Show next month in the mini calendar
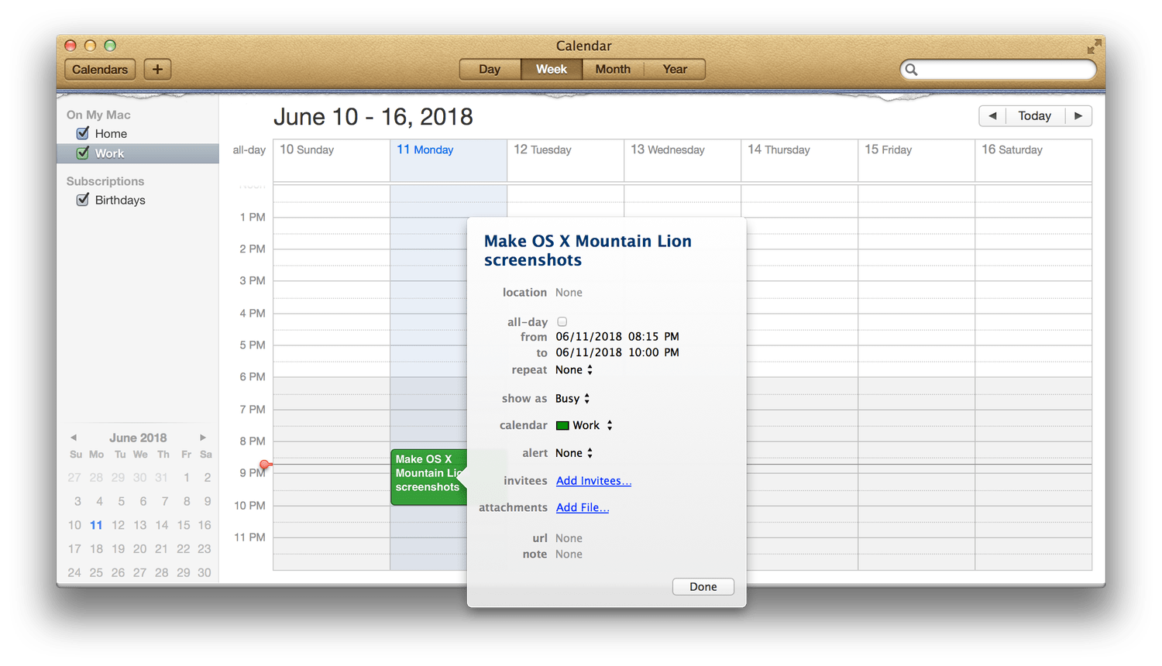 point(203,438)
